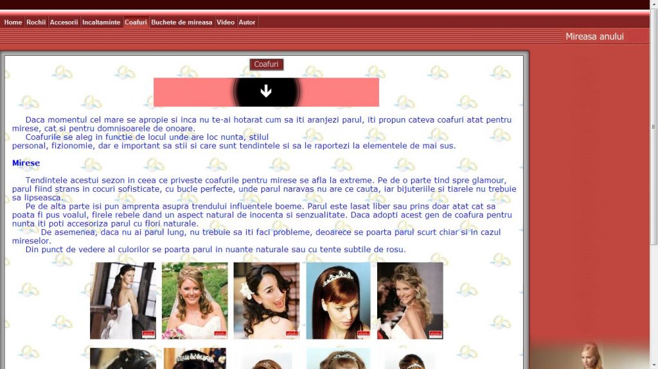
Task: Open the Accesorii menu item
Action: (x=64, y=22)
